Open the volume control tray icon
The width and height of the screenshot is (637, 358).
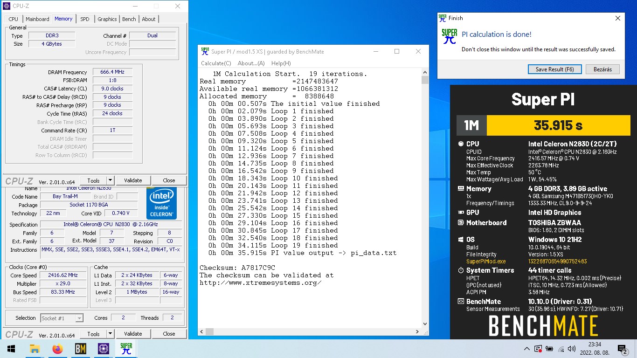pyautogui.click(x=572, y=349)
